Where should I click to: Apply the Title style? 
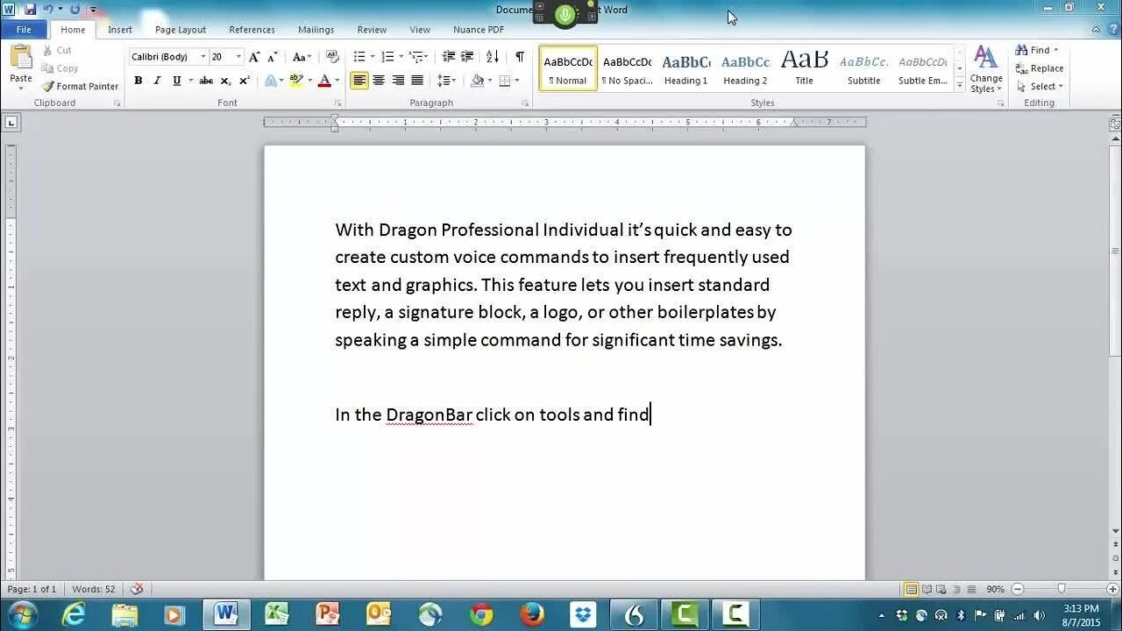[804, 69]
